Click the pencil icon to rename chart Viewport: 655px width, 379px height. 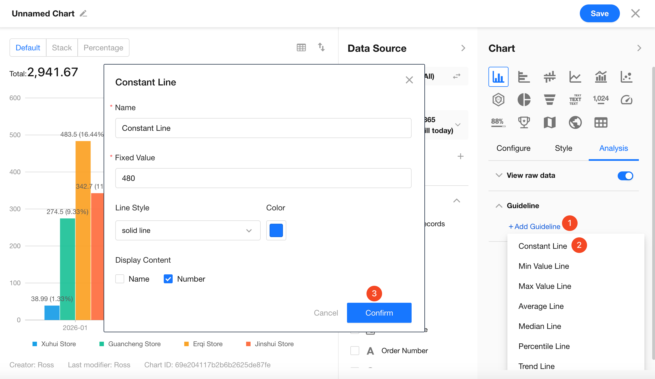[x=84, y=13]
